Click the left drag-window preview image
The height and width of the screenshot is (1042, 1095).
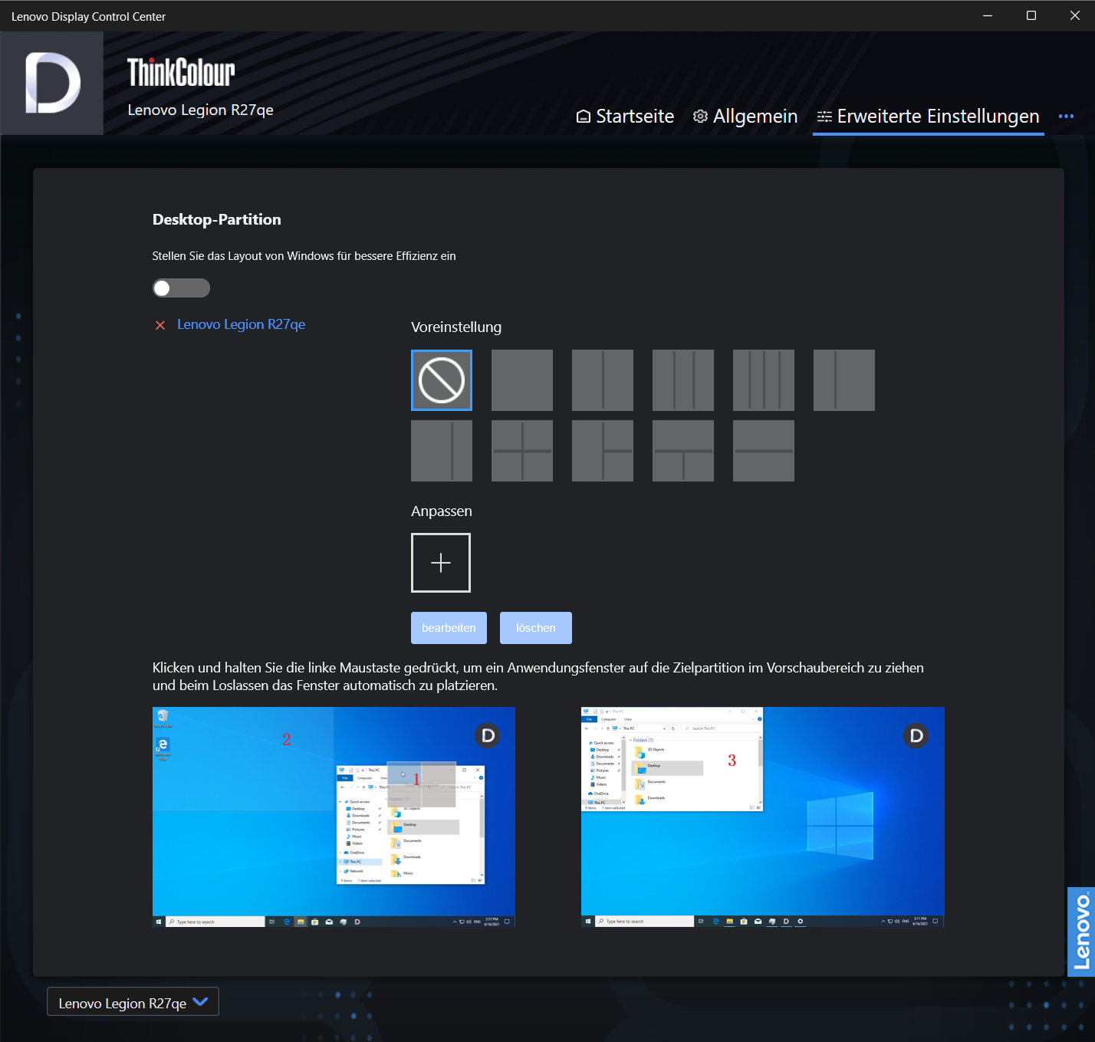[x=334, y=817]
